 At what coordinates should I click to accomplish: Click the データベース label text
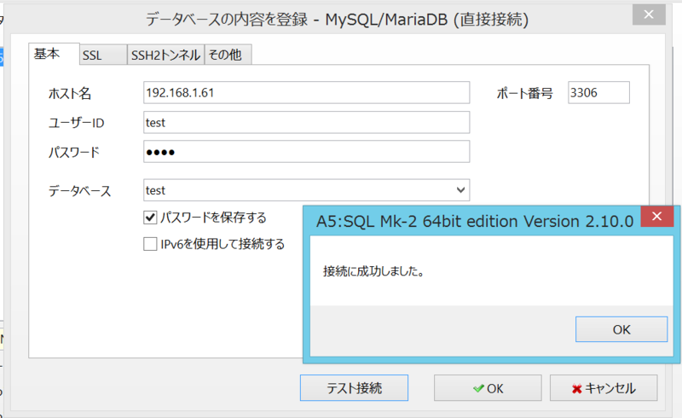79,191
